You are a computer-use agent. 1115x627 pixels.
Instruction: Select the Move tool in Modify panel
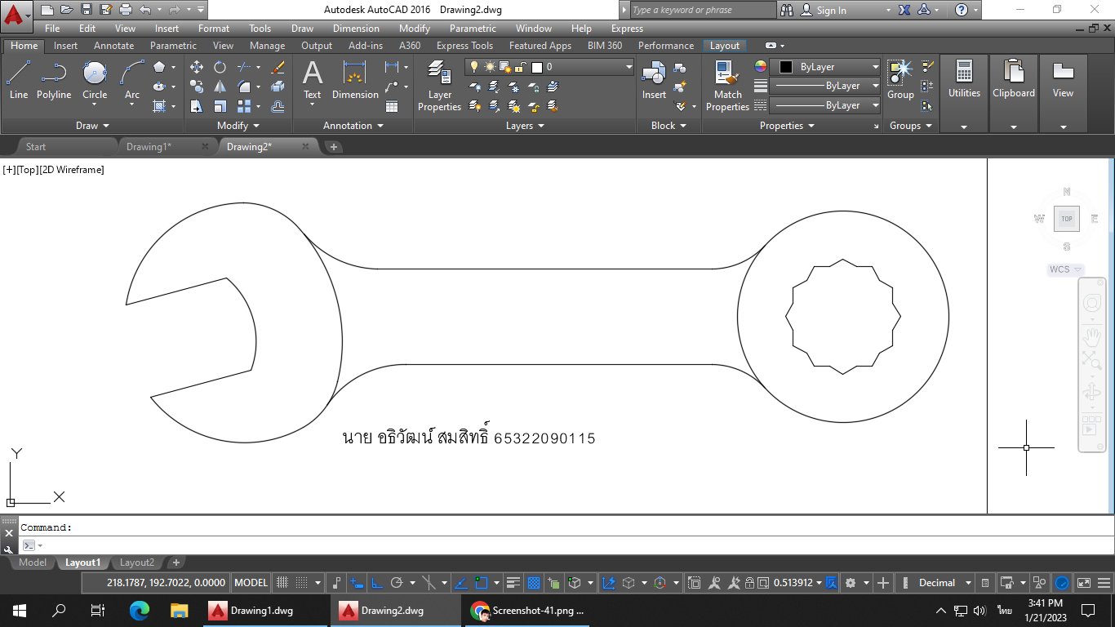click(197, 67)
